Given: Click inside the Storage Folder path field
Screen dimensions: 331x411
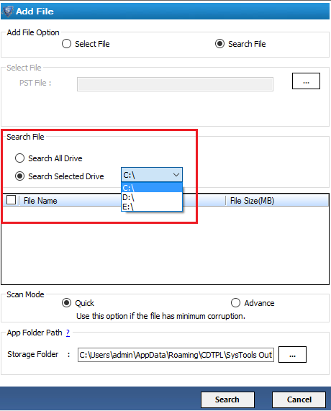Looking at the screenshot, I should click(x=176, y=355).
